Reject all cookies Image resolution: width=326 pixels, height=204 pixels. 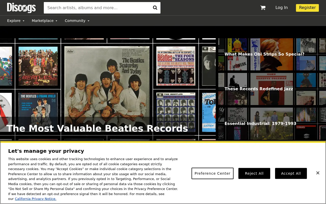pyautogui.click(x=254, y=173)
